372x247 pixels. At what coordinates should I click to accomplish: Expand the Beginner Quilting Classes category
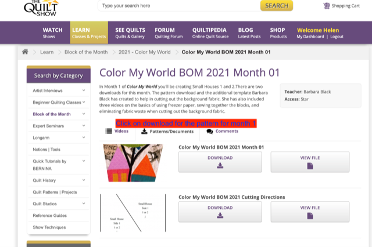coord(84,102)
